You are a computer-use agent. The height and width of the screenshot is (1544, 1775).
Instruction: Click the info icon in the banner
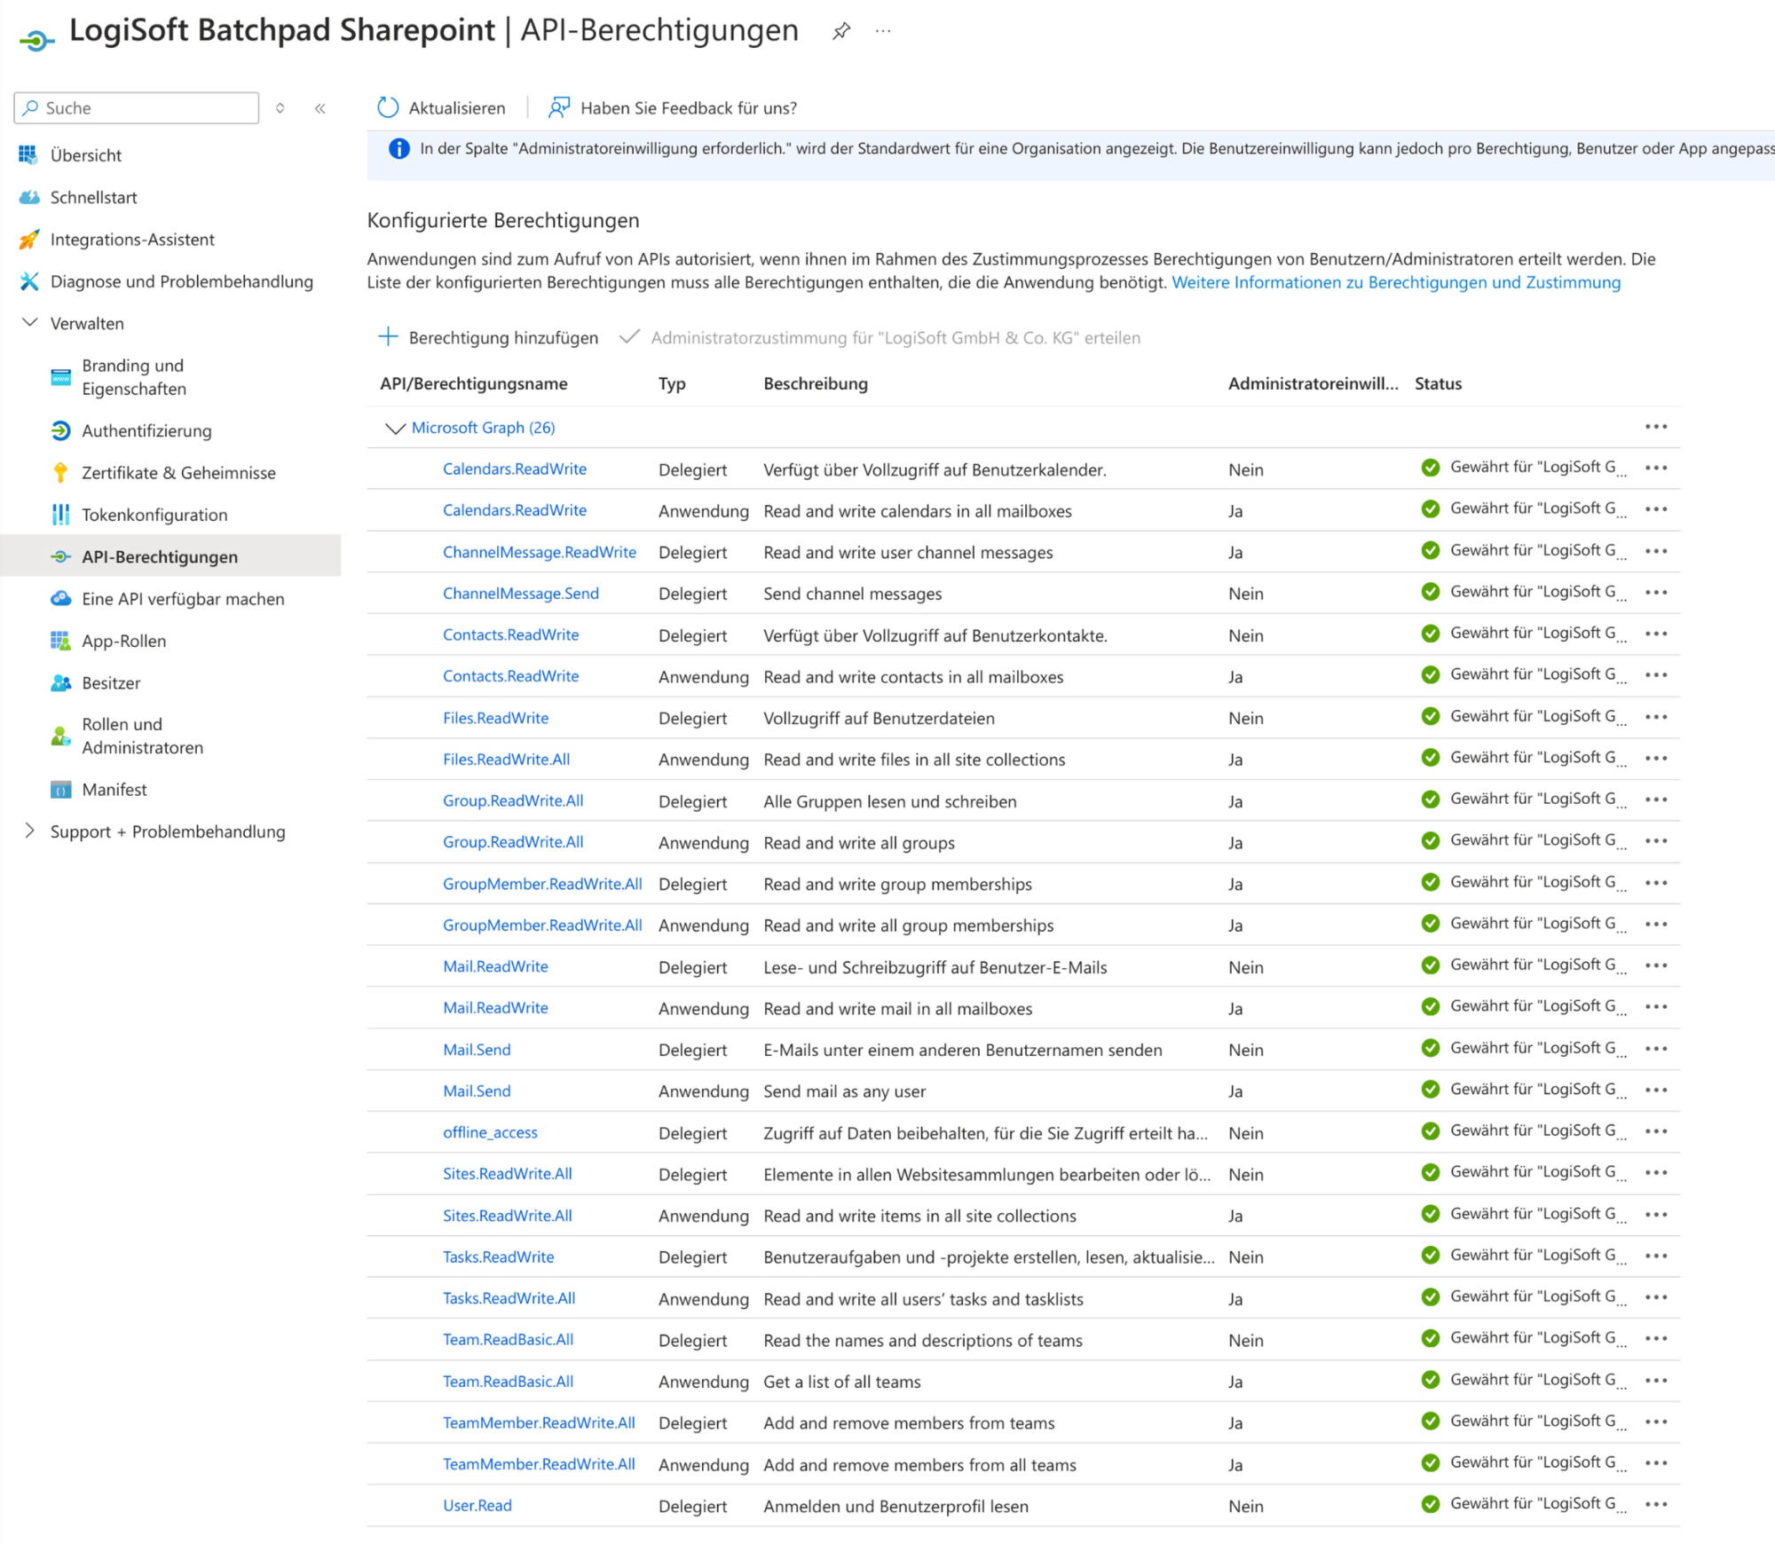[399, 148]
